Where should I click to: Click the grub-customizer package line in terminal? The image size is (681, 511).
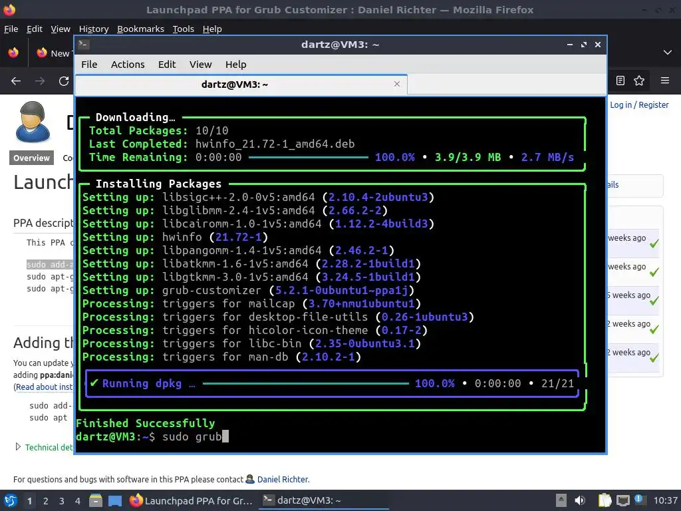coord(248,290)
